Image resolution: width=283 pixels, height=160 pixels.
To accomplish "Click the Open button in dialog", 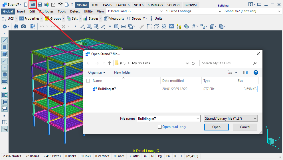I will [x=217, y=127].
